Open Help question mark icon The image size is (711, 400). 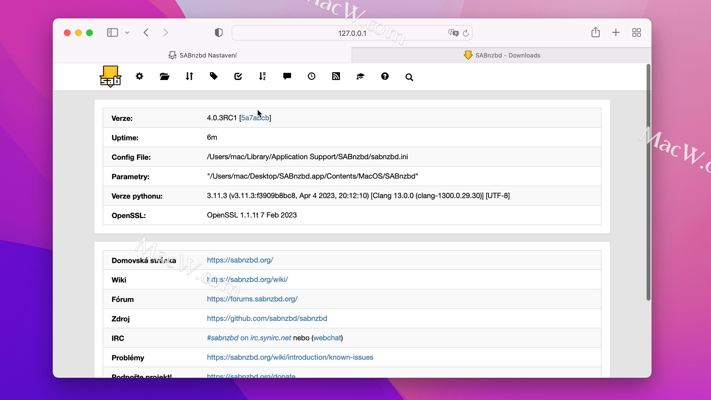385,76
